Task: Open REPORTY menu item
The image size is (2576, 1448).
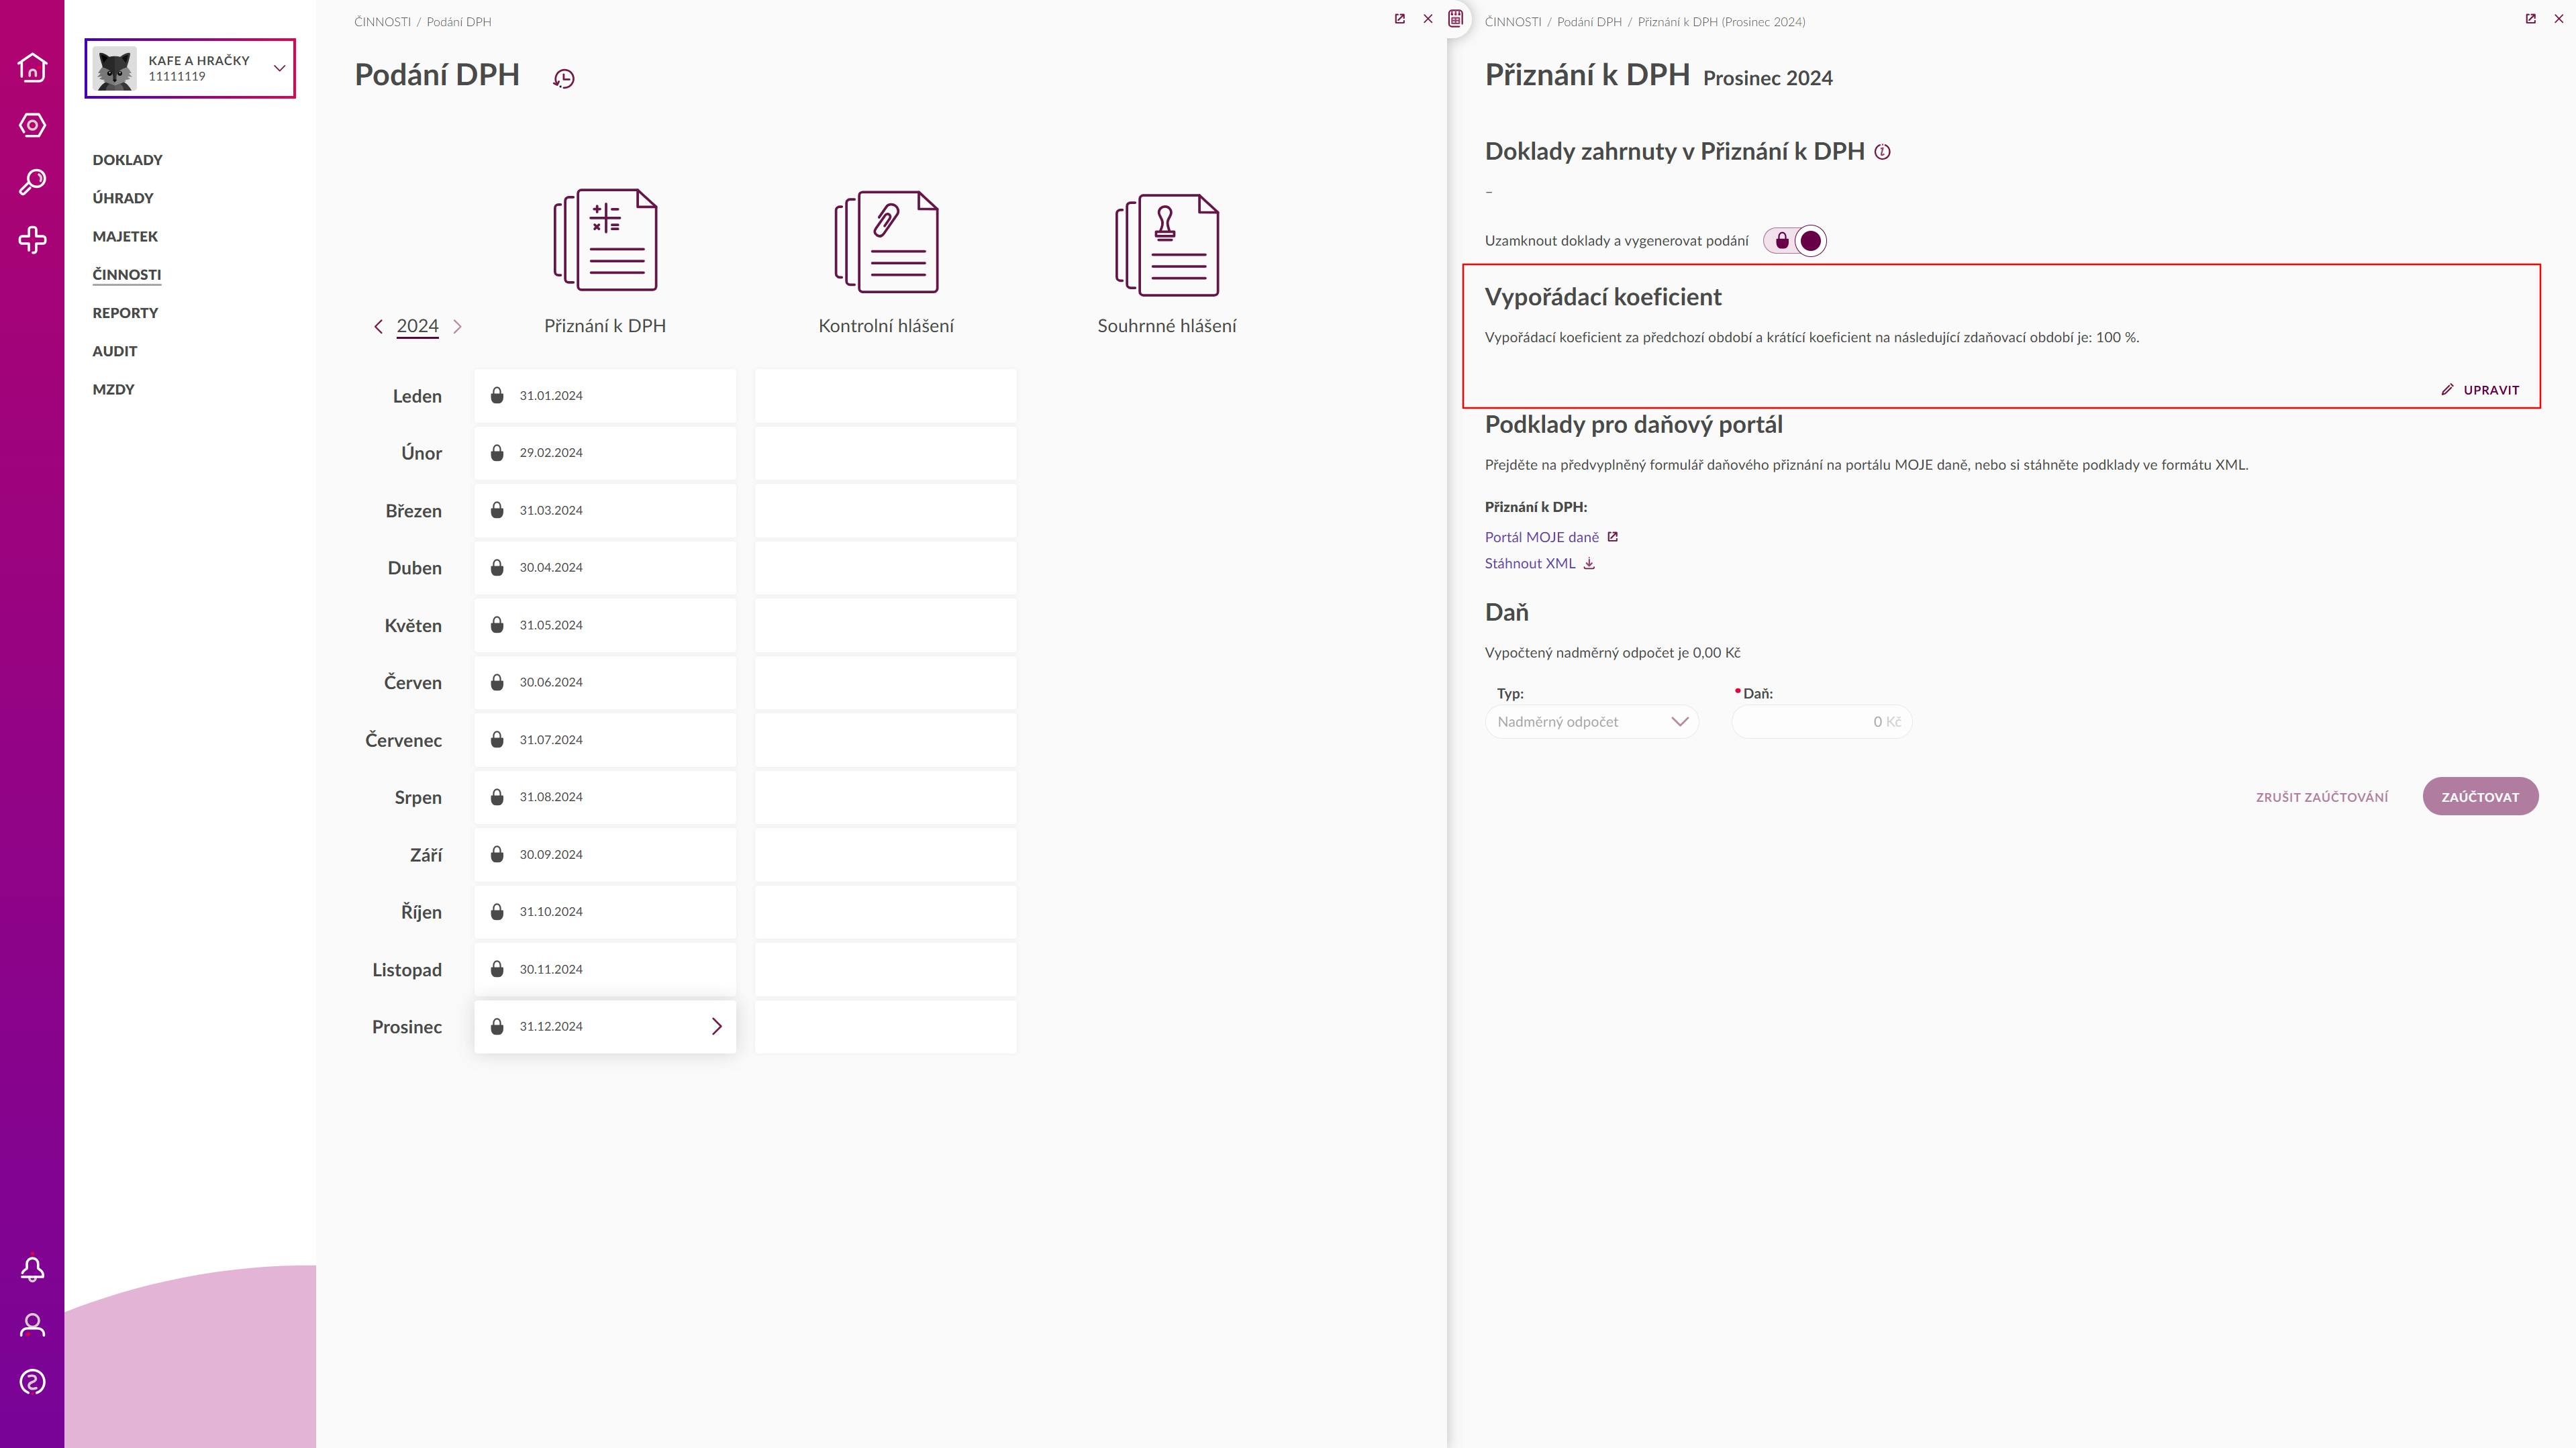Action: [125, 313]
